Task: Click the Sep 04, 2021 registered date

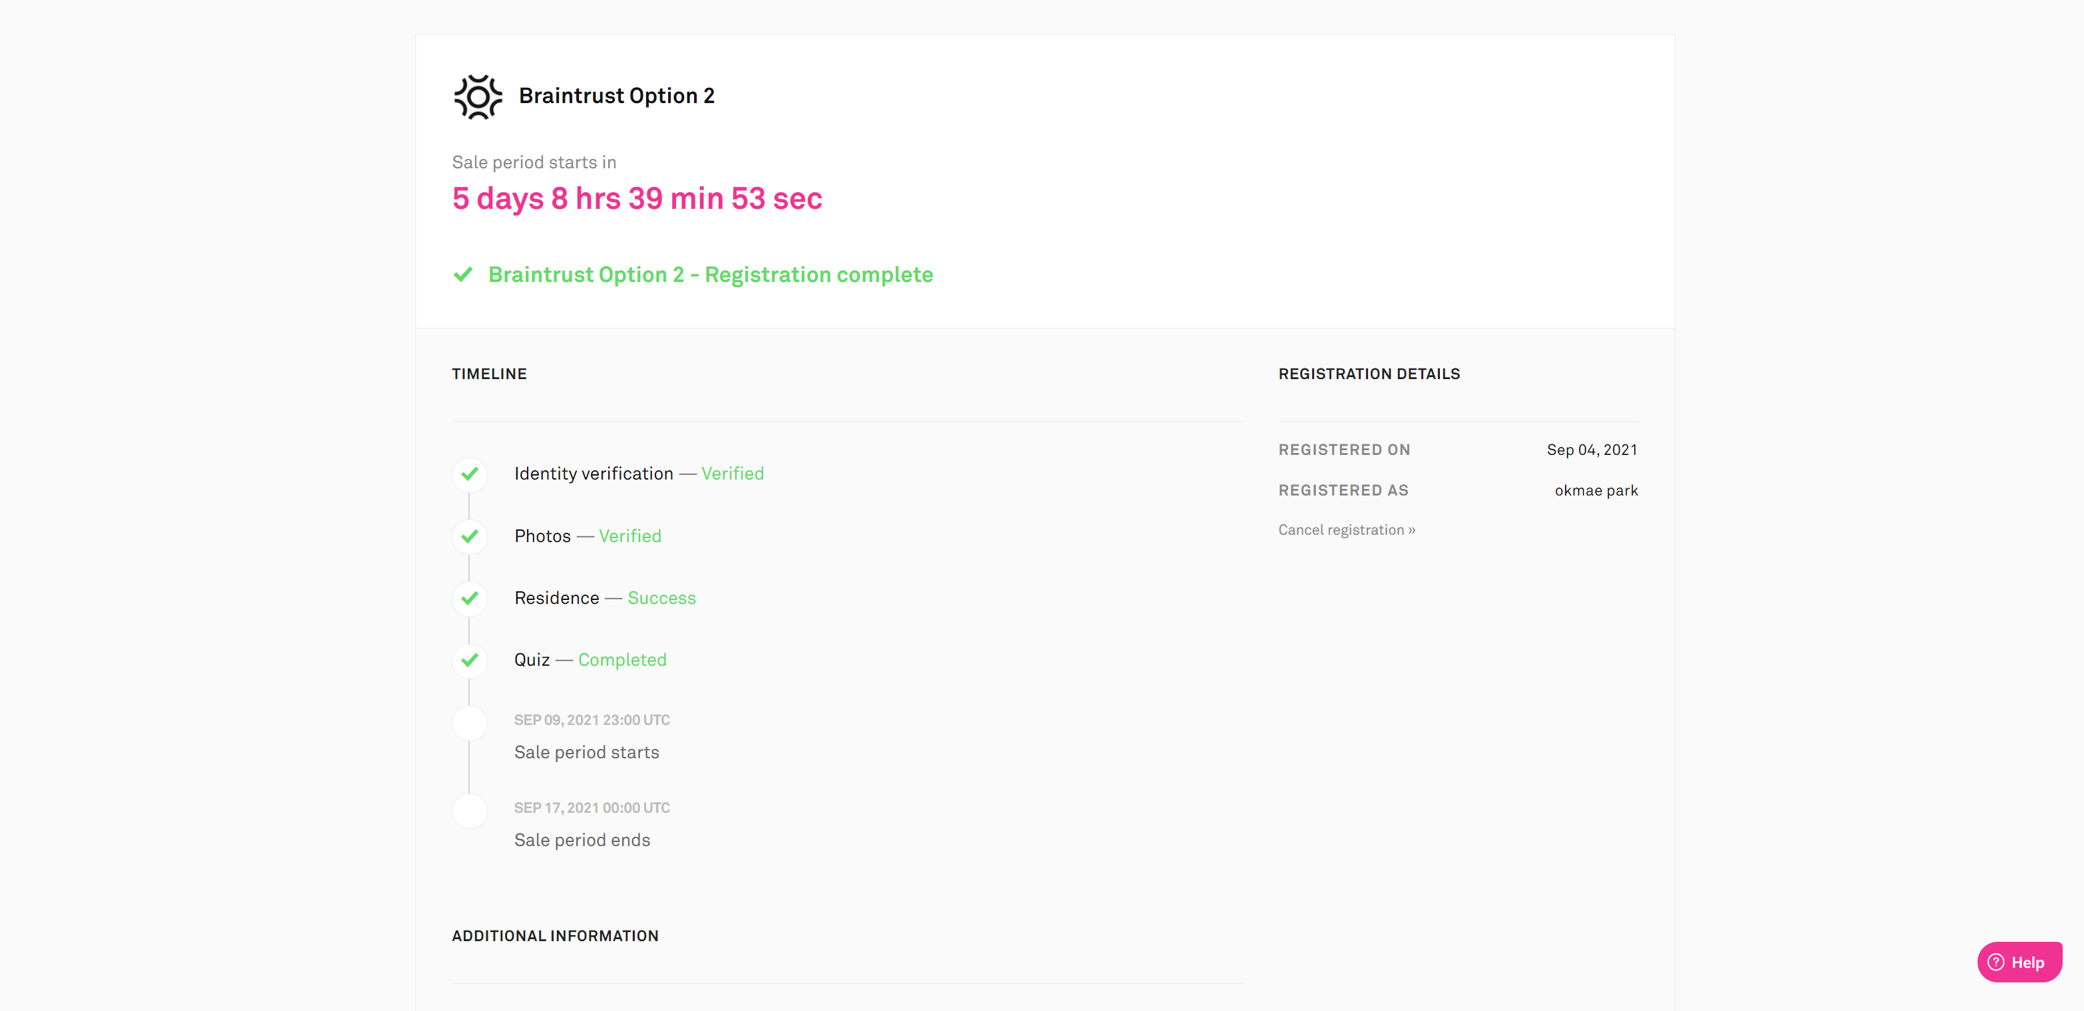Action: tap(1592, 450)
